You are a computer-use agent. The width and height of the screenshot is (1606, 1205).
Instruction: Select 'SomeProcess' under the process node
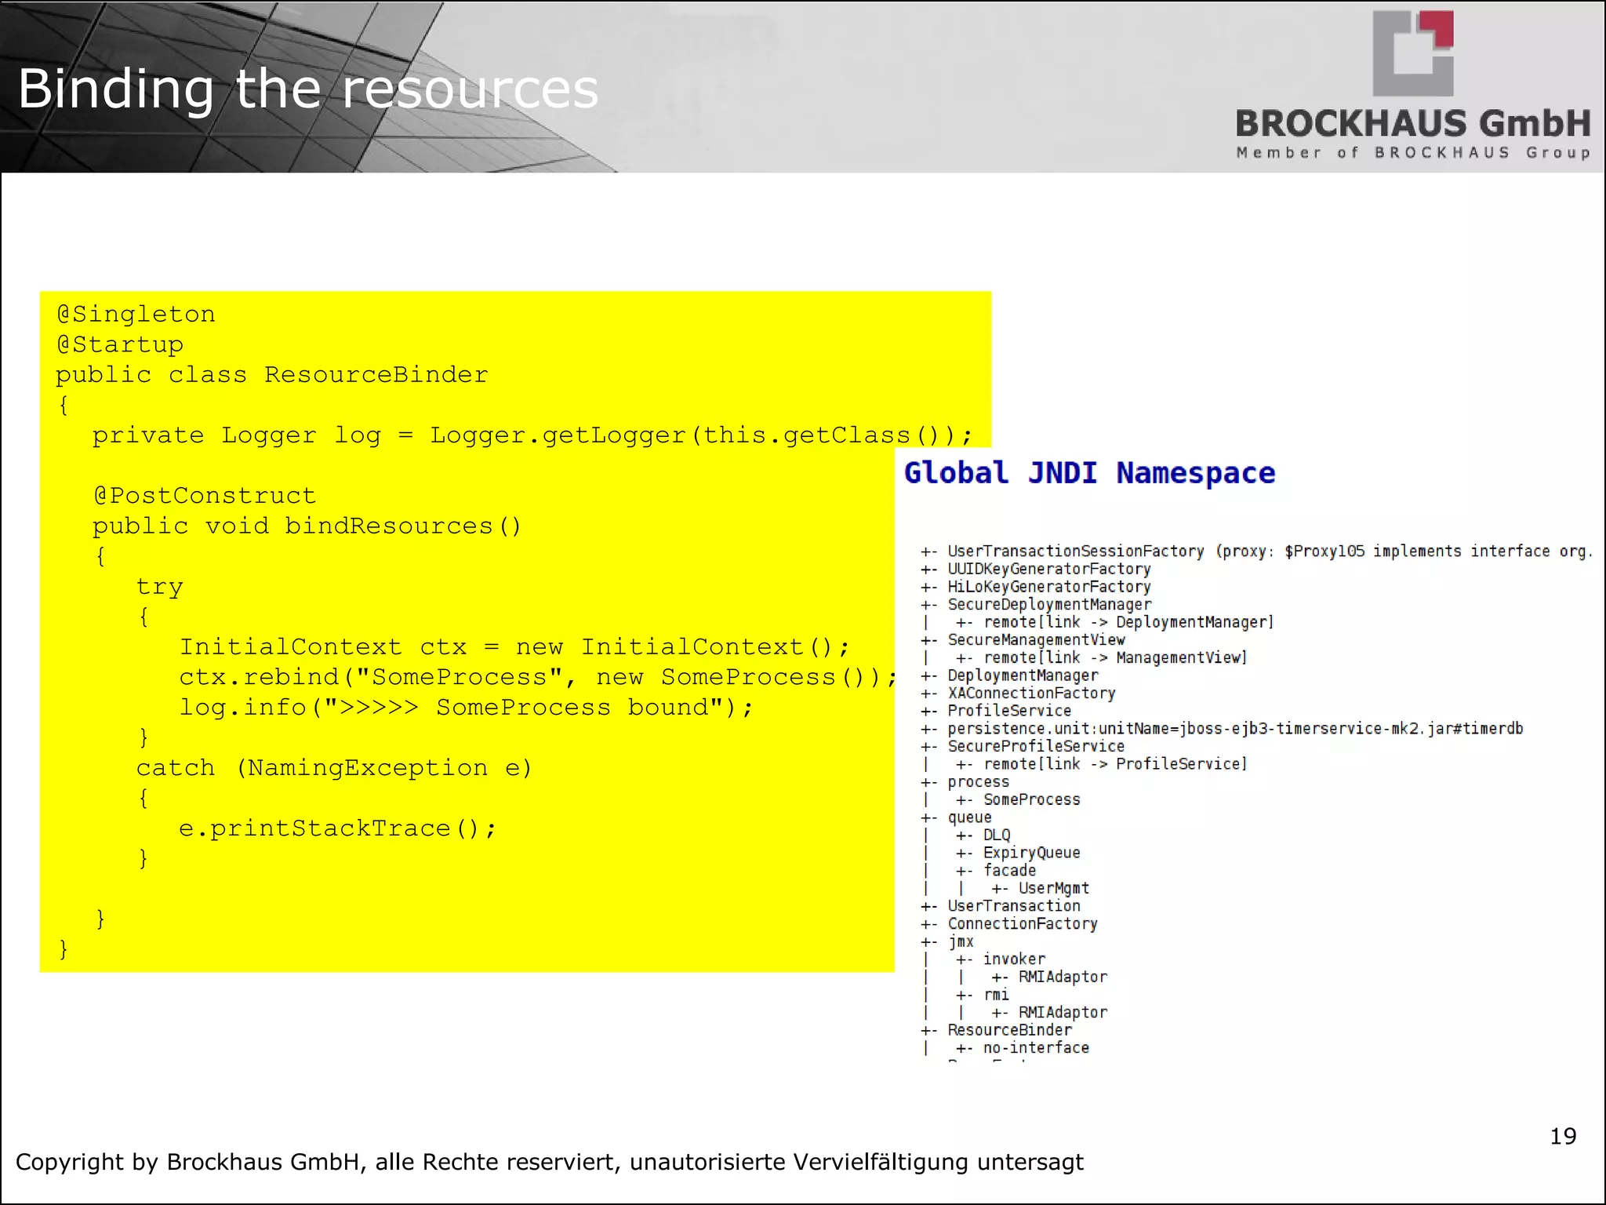(x=1031, y=799)
